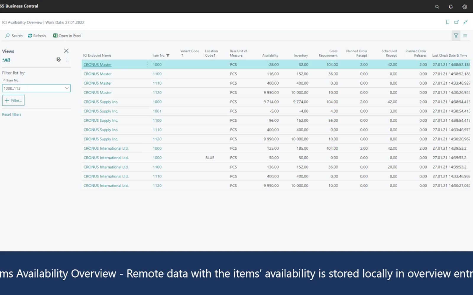This screenshot has width=473, height=295.
Task: Refresh the availability list
Action: [x=37, y=36]
